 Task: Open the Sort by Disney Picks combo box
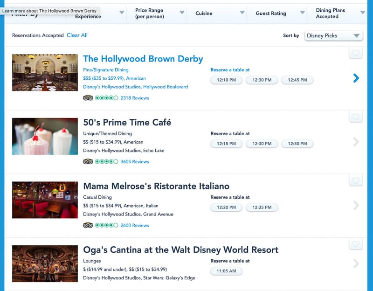pos(333,36)
